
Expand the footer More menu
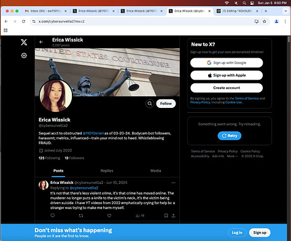tap(232, 156)
